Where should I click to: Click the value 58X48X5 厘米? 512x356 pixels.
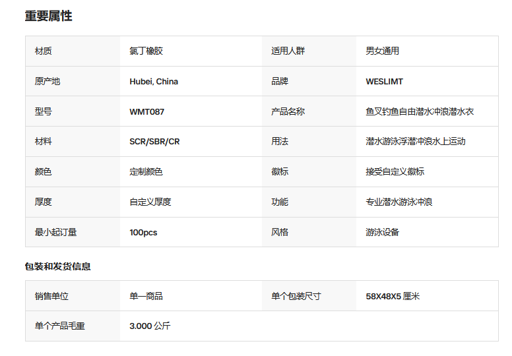(x=393, y=296)
